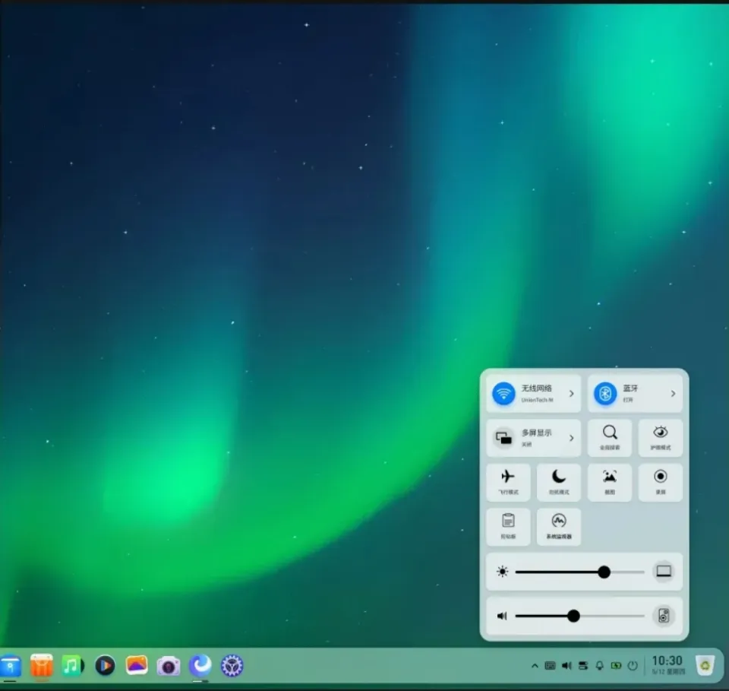Enable eye protection mode tile
The height and width of the screenshot is (691, 729).
[661, 438]
